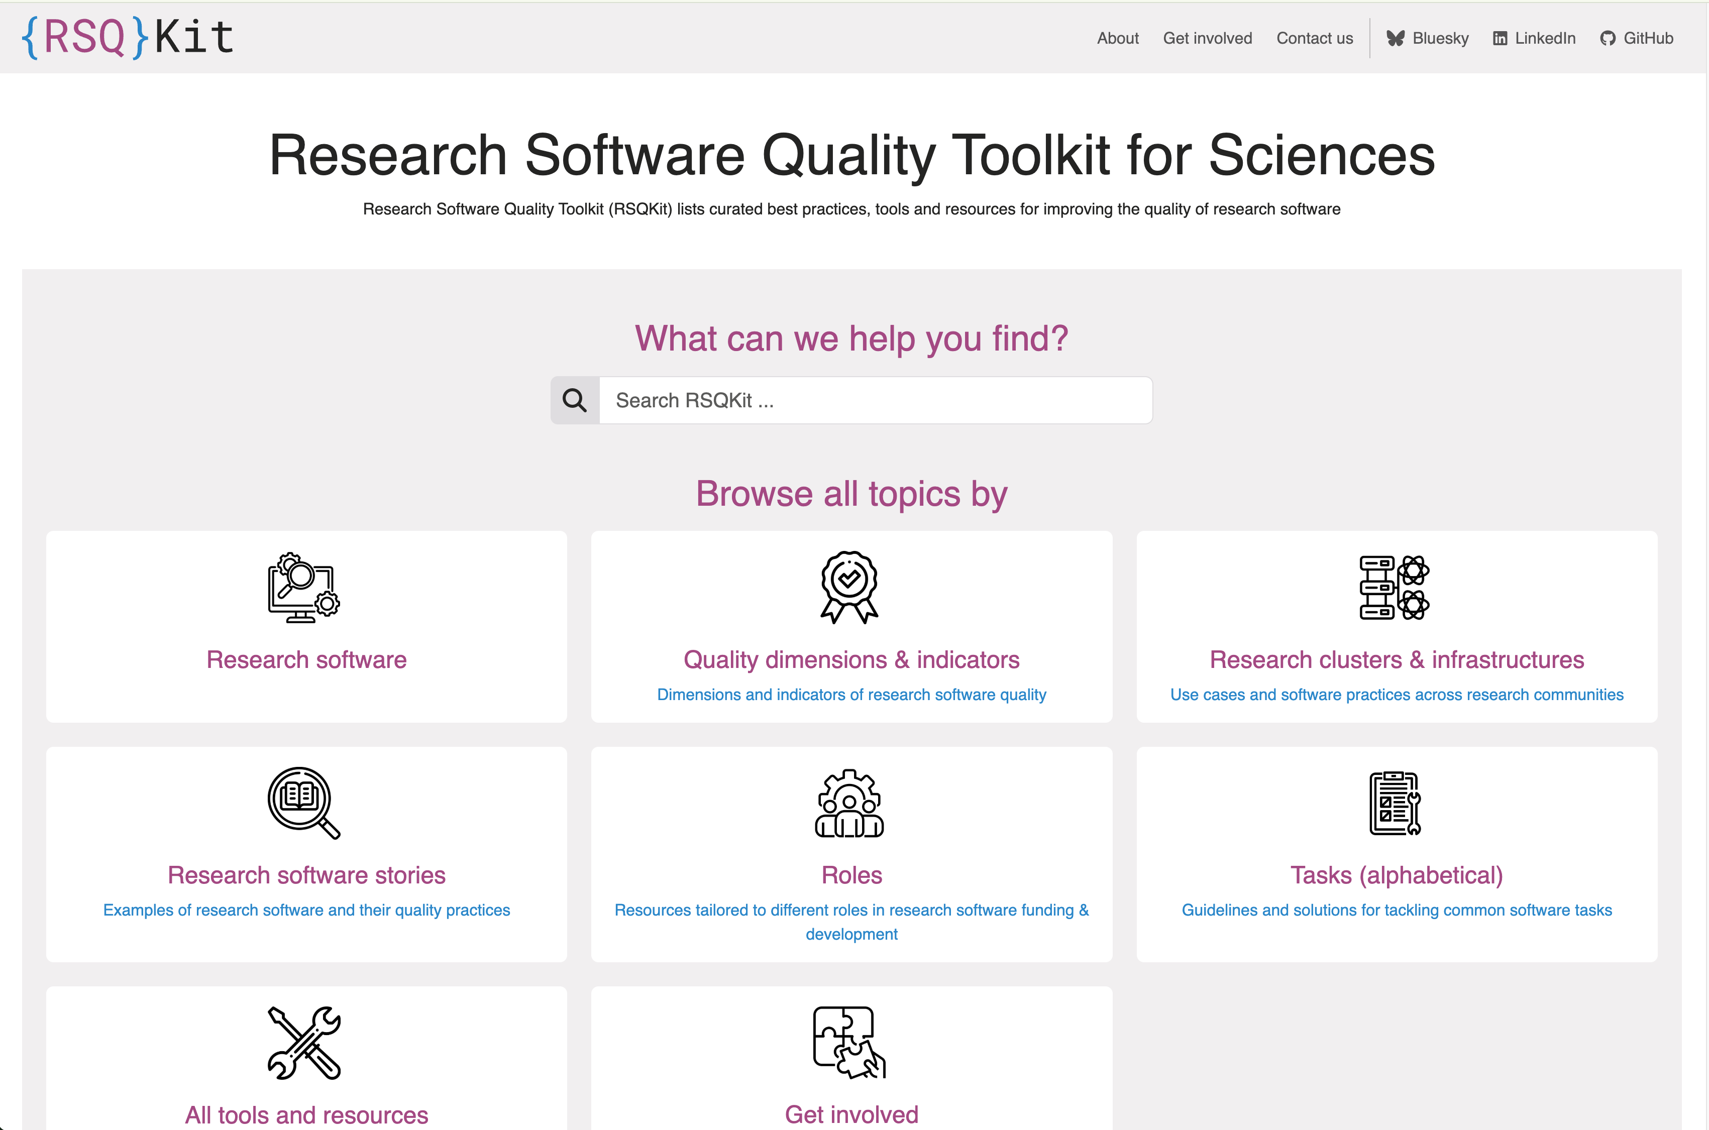Open the All tools and resources link

click(x=306, y=1114)
